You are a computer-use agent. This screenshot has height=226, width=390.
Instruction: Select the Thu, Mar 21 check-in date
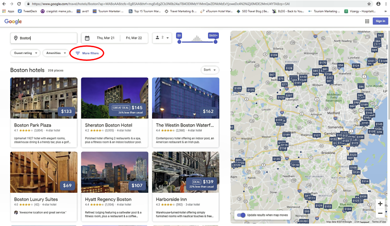click(105, 38)
